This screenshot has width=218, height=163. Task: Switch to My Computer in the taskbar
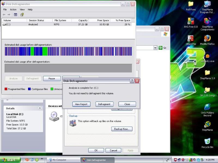click(x=60, y=160)
